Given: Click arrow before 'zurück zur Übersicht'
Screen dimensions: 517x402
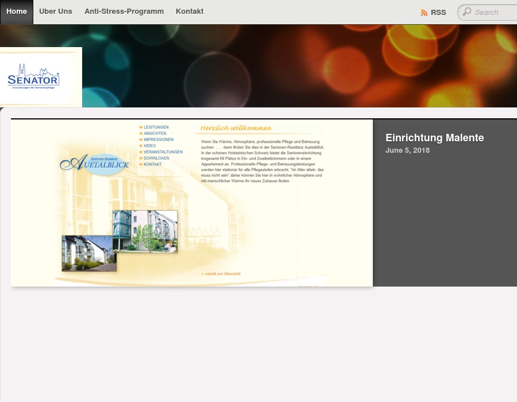Looking at the screenshot, I should (x=202, y=274).
